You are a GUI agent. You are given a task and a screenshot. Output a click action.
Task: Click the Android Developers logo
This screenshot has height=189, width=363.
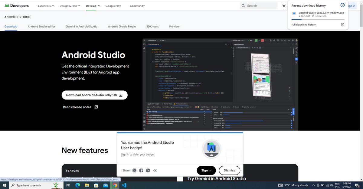pyautogui.click(x=17, y=6)
